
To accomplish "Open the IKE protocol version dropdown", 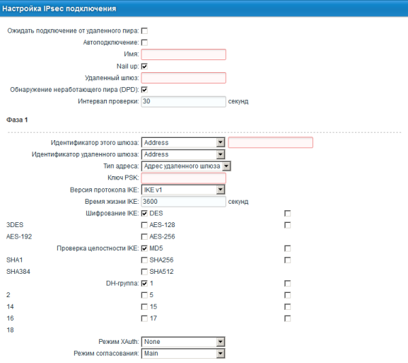I will tap(183, 190).
